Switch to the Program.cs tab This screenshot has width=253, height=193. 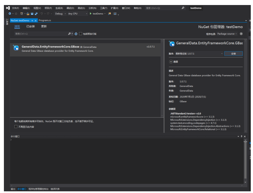(45, 20)
